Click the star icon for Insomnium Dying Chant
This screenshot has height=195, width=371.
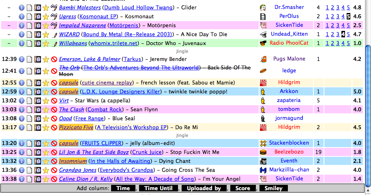point(46,161)
